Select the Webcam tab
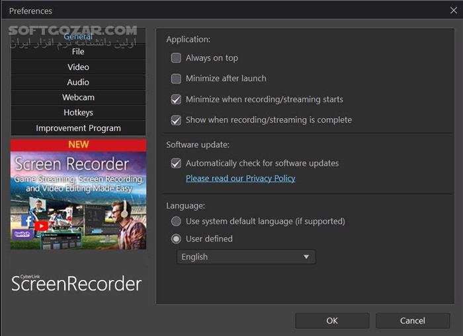 point(78,97)
